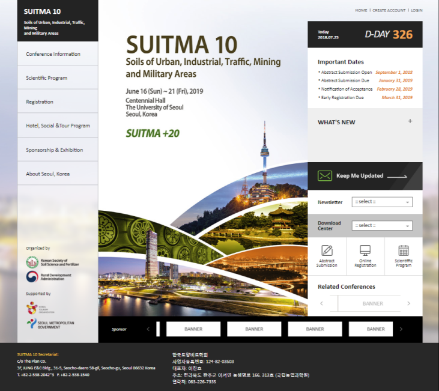
Task: Click Korea Tourism Organization logo
Action: click(x=40, y=308)
